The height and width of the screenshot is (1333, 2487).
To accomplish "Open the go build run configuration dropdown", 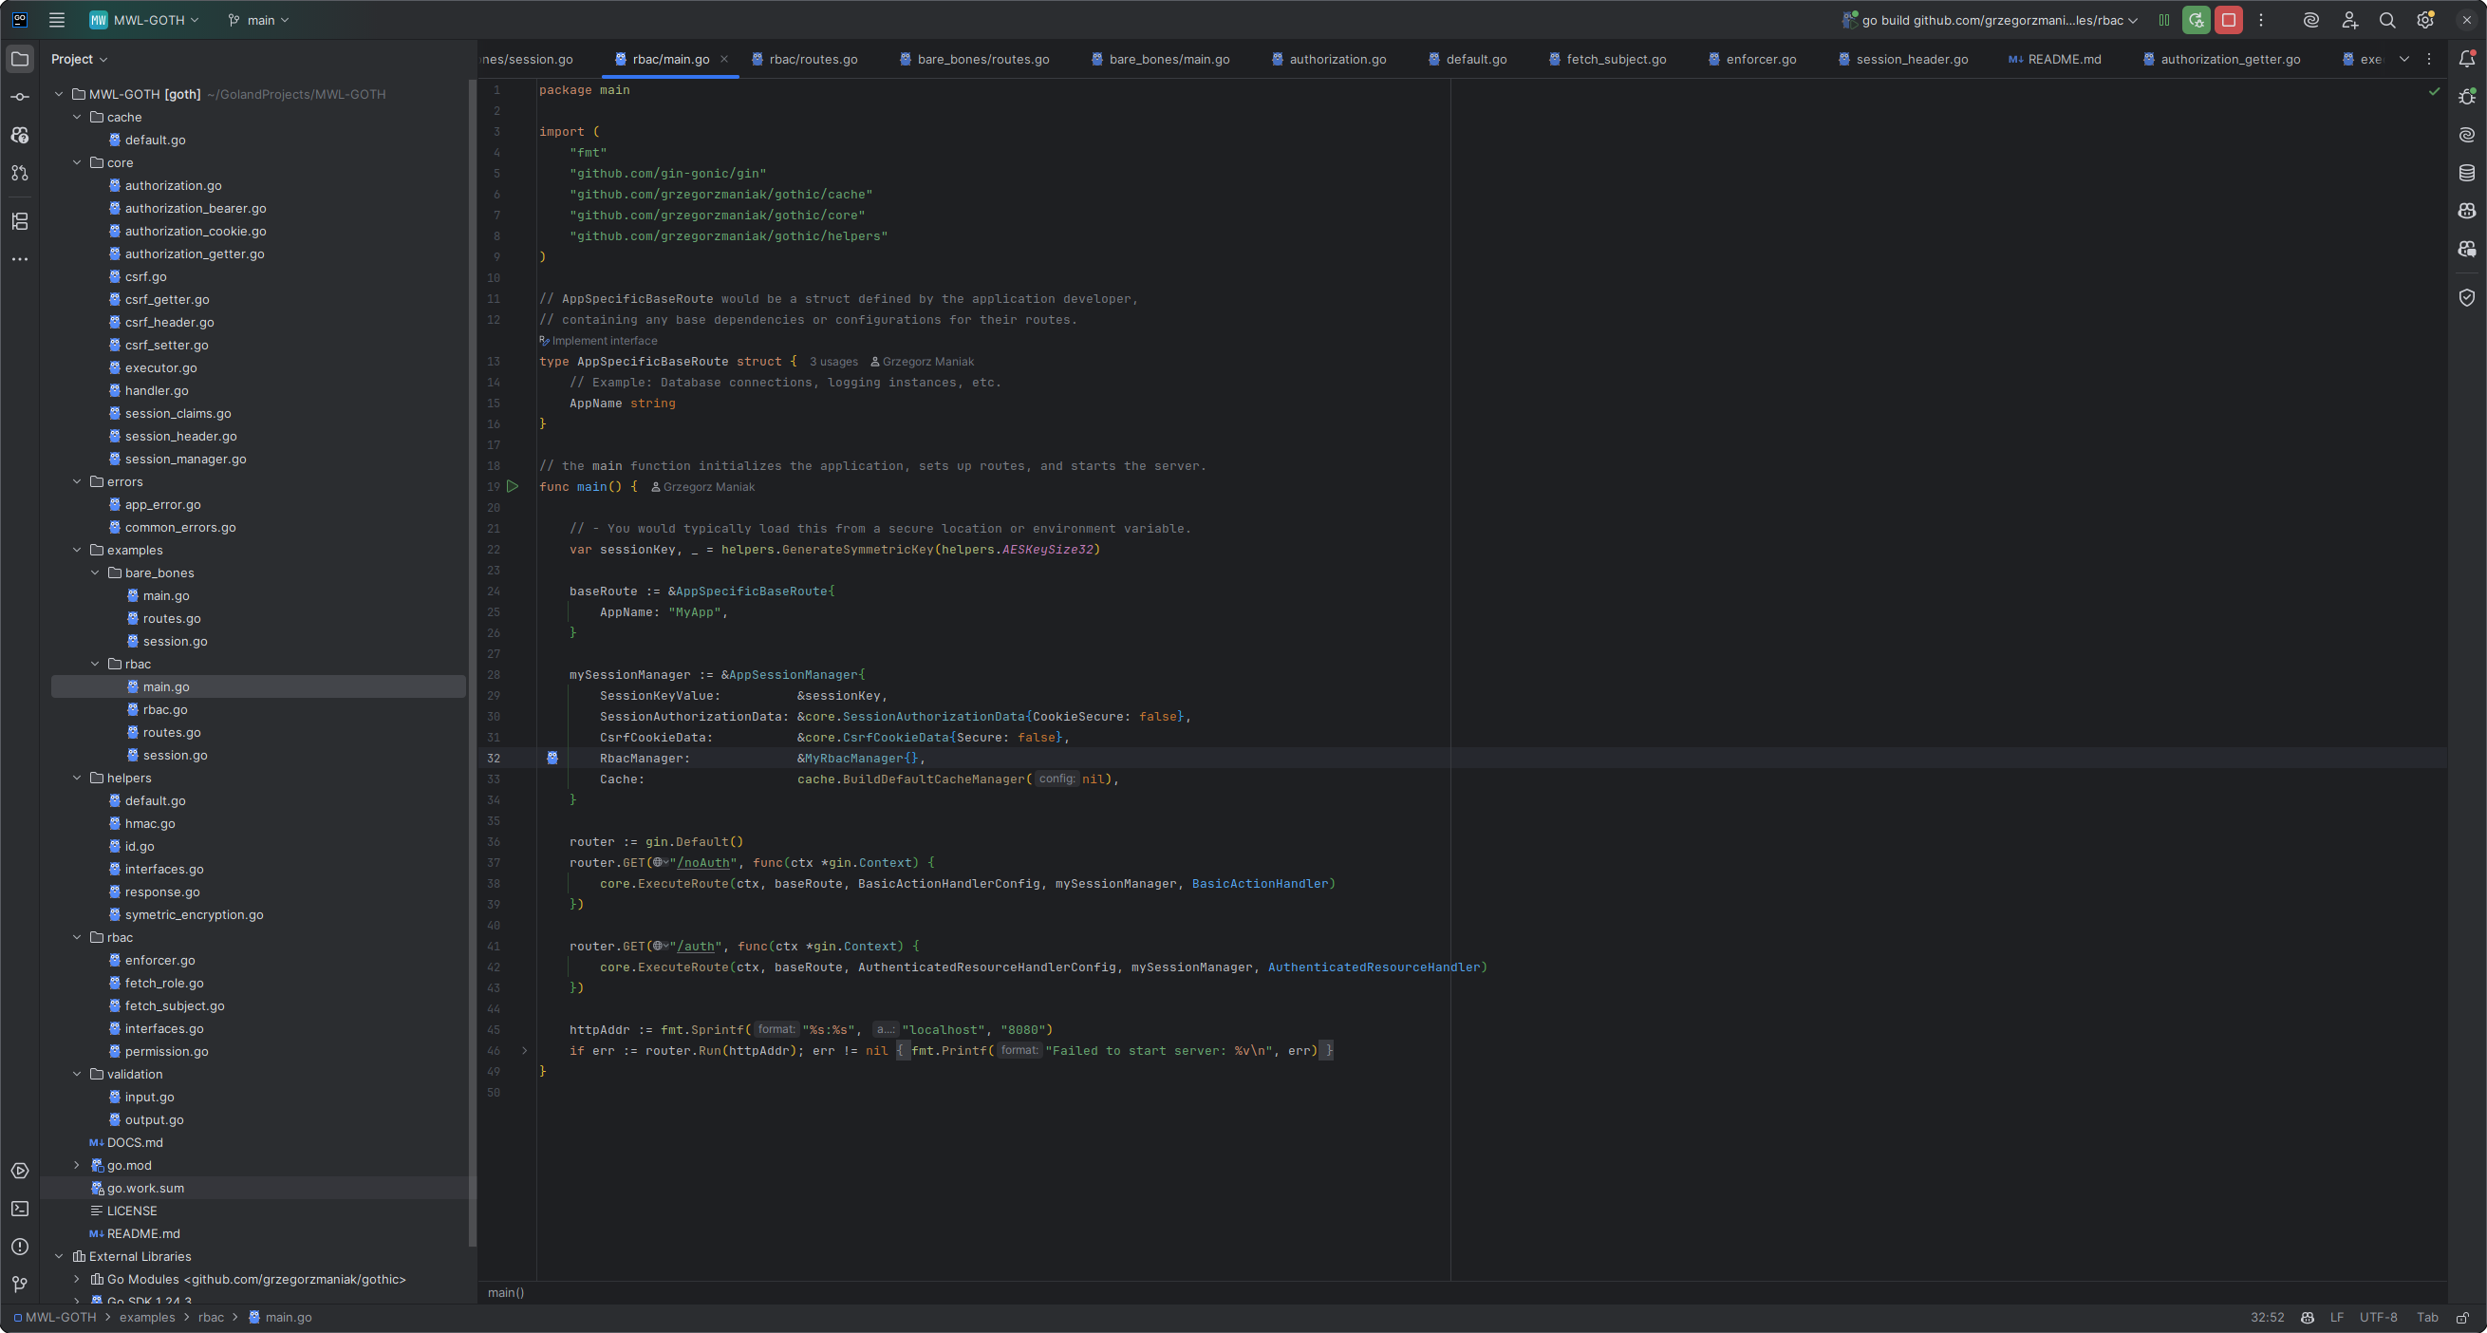I will (x=1990, y=19).
